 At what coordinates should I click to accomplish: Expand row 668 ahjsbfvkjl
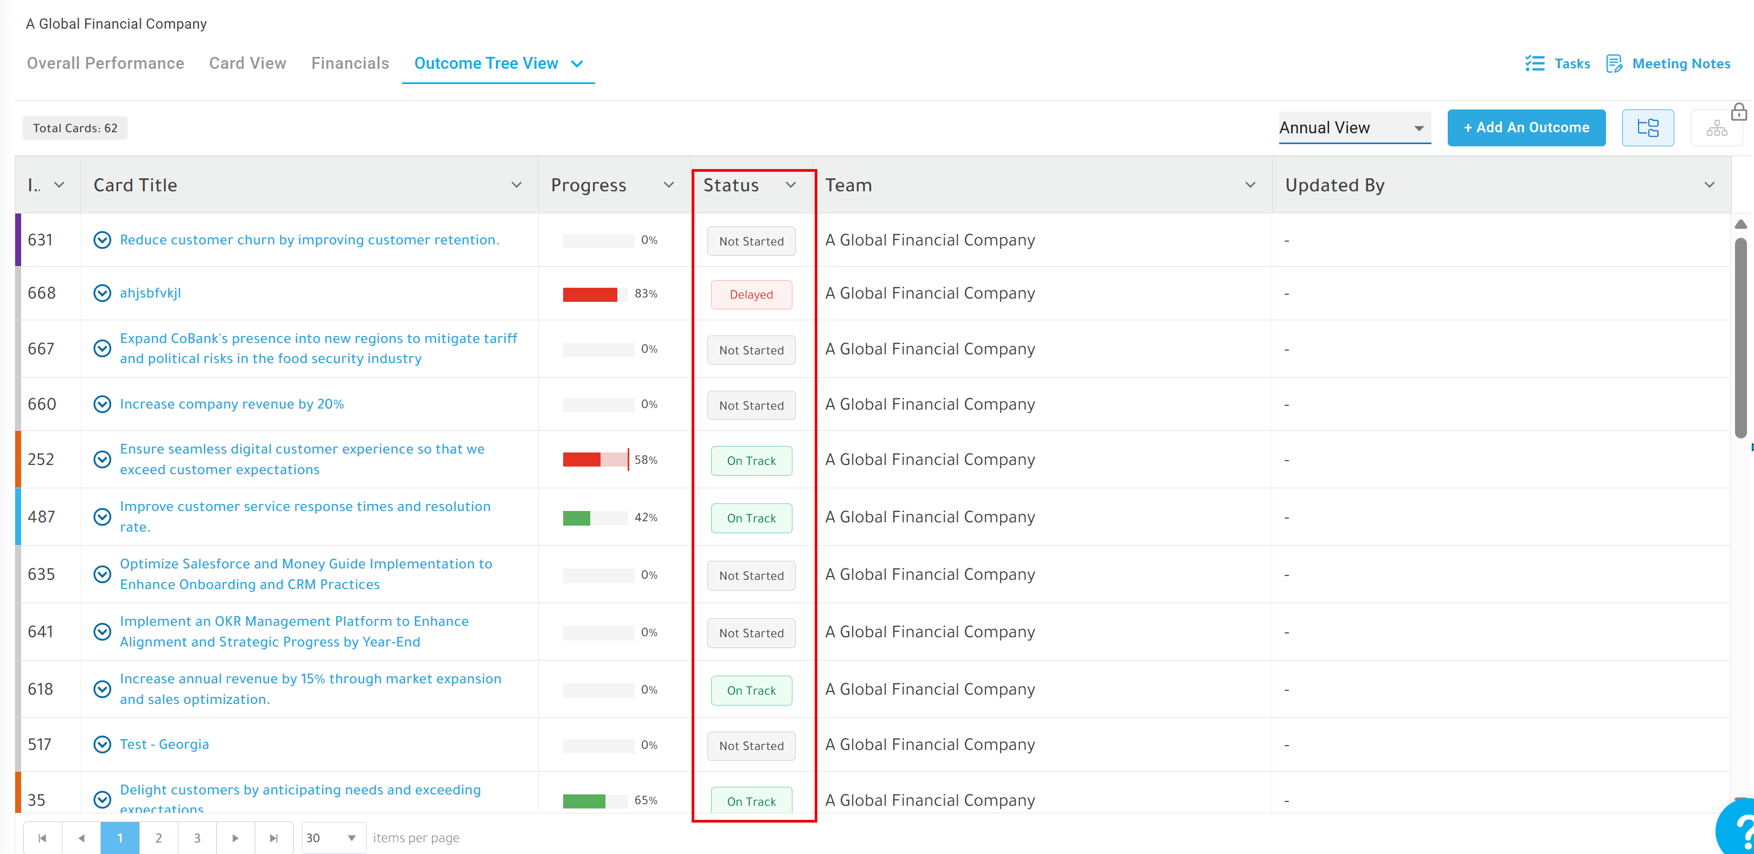coord(102,293)
